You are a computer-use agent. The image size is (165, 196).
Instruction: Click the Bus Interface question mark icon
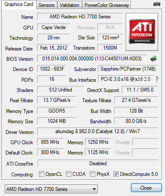(157, 79)
